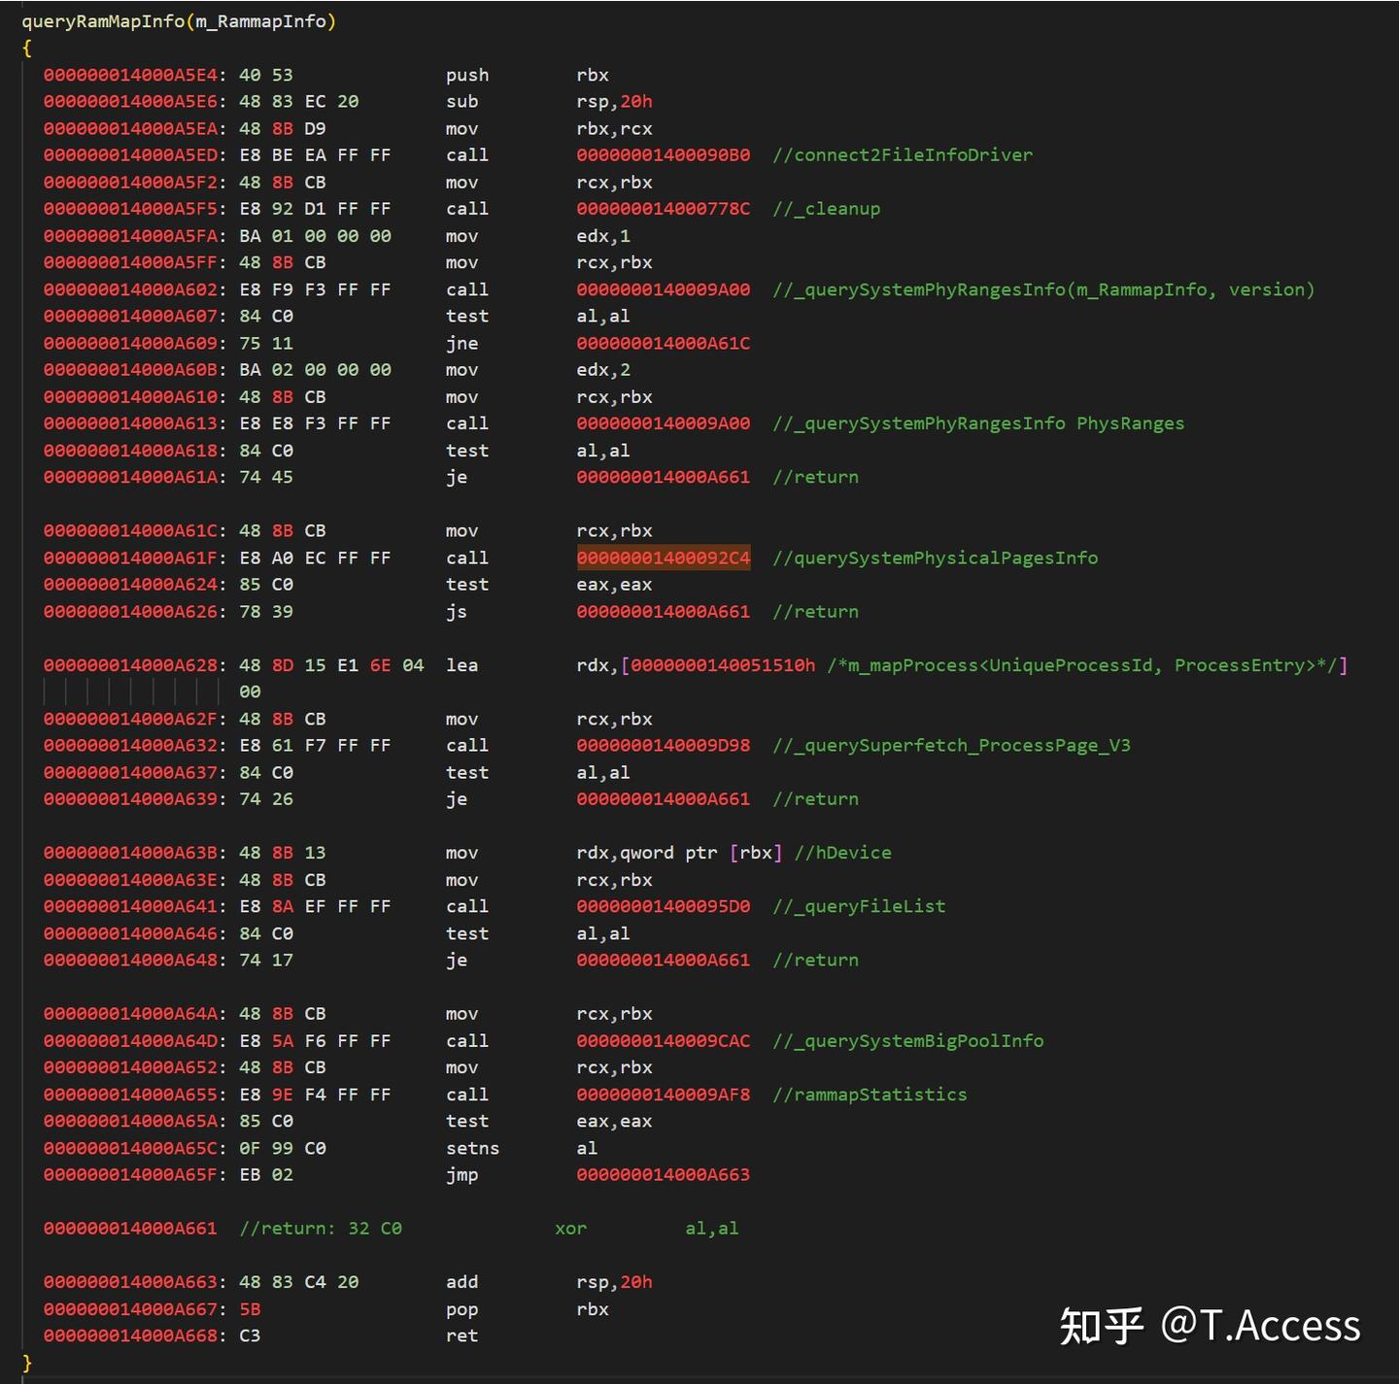Click the //__cleanup comment
This screenshot has width=1399, height=1384.
coord(826,209)
